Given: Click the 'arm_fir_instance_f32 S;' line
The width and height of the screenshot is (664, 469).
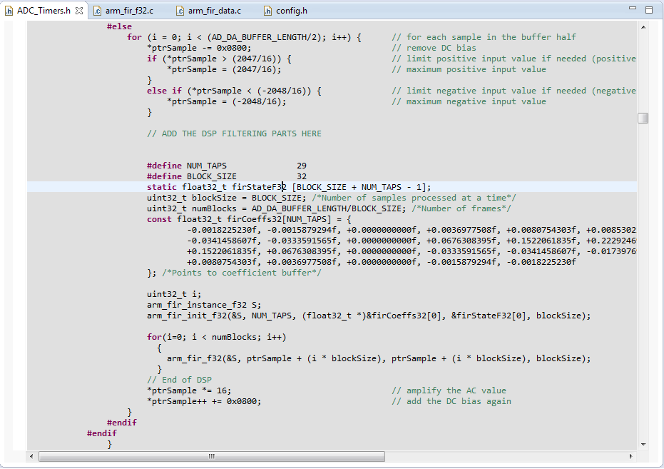Looking at the screenshot, I should (x=204, y=305).
